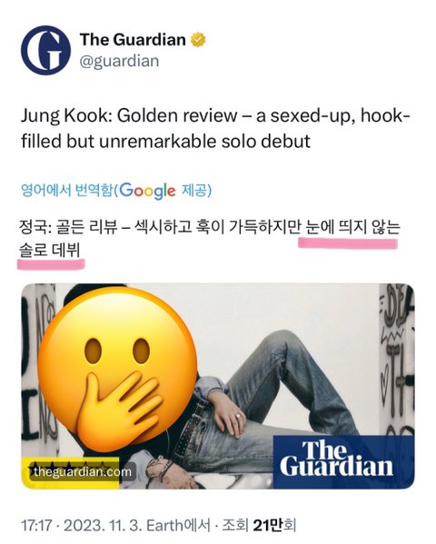436x544 pixels.
Task: Open the 조회 21만회 view count
Action: 259,525
